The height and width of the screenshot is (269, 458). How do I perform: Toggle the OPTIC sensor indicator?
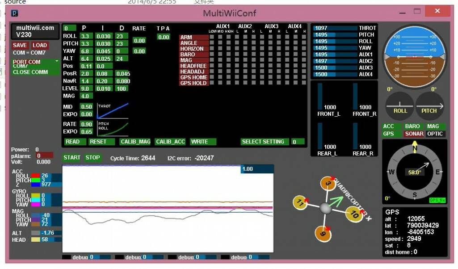point(435,134)
